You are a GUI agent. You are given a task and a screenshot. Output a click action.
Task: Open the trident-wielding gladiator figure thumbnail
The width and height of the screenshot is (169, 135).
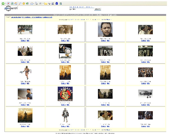click(25, 73)
